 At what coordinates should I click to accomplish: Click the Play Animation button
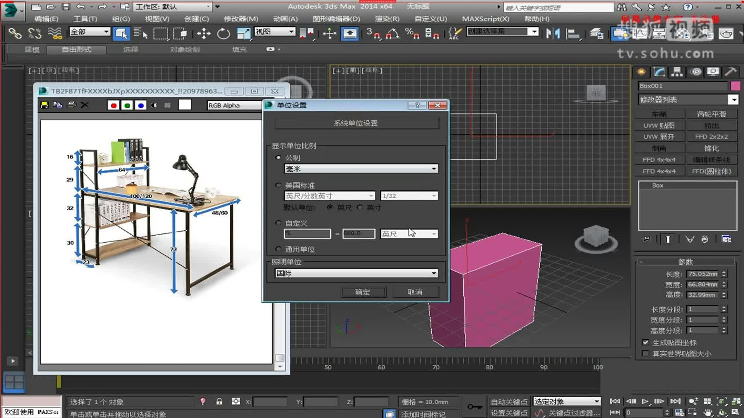[645, 401]
